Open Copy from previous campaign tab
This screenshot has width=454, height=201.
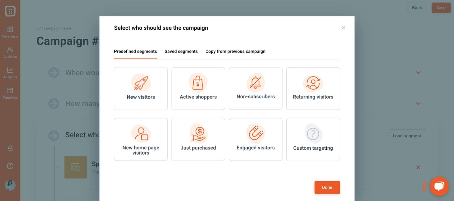(x=235, y=51)
